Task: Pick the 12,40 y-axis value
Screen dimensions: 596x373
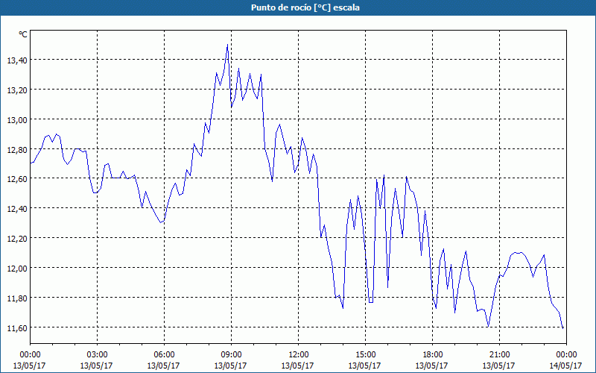Action: 17,209
